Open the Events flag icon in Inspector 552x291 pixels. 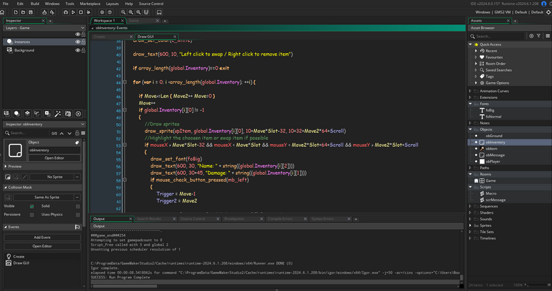[x=77, y=227]
